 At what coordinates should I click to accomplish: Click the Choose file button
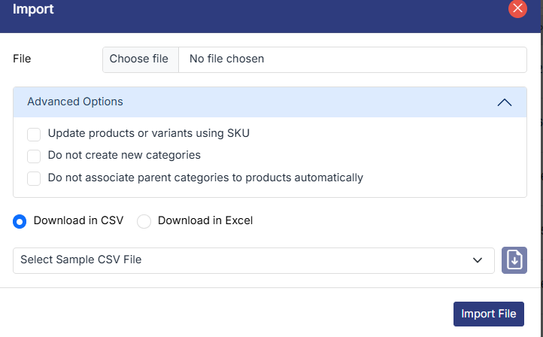[x=140, y=59]
